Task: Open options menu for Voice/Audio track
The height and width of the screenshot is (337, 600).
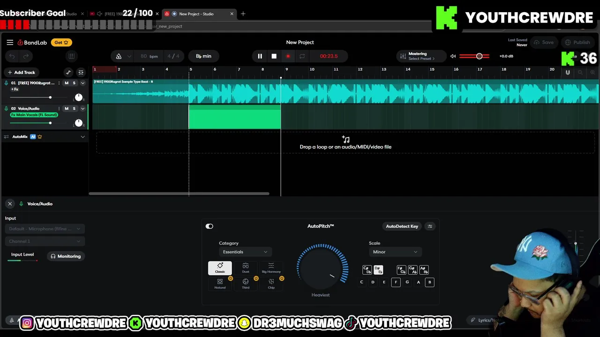Action: point(59,109)
